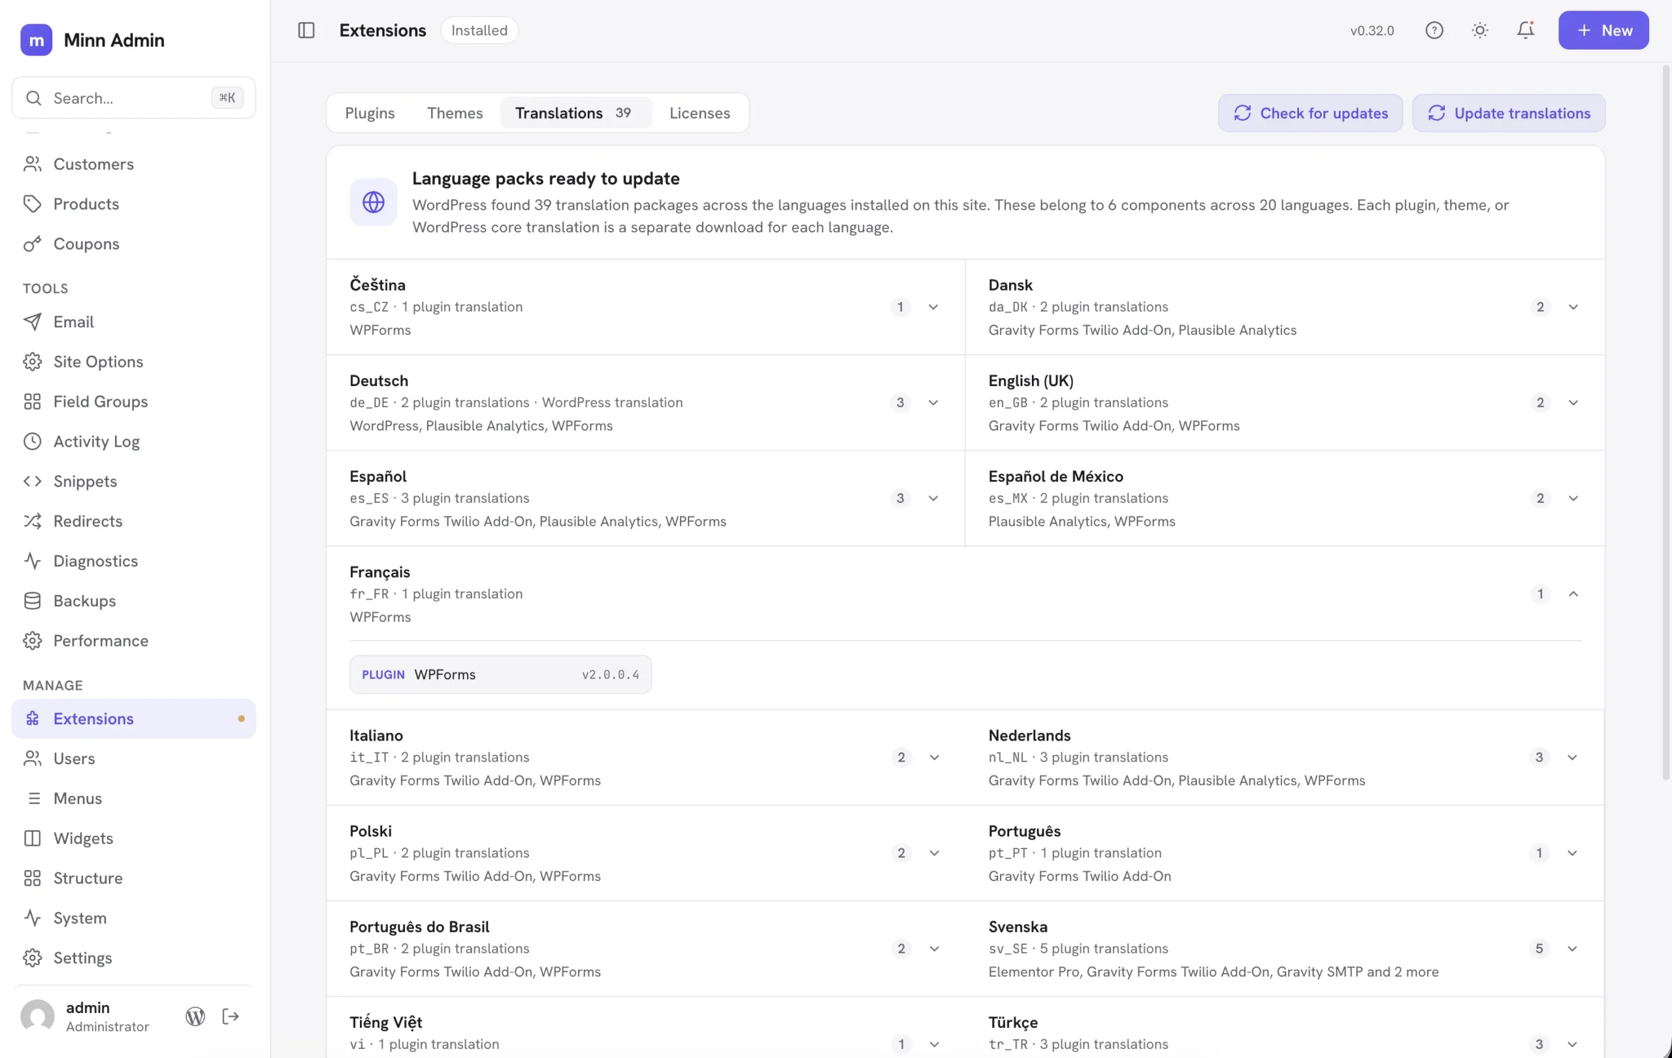1672x1058 pixels.
Task: Expand the Português pt_PT row
Action: [1285, 853]
